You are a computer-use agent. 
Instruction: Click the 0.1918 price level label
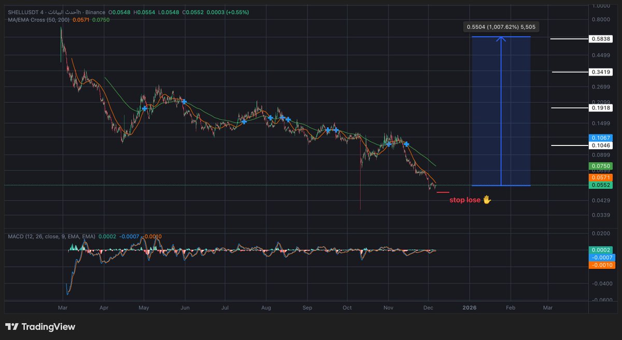coord(601,108)
